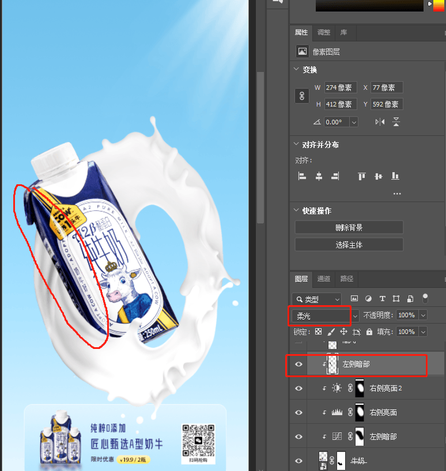Toggle artboard nesting lock
The height and width of the screenshot is (471, 446).
357,332
